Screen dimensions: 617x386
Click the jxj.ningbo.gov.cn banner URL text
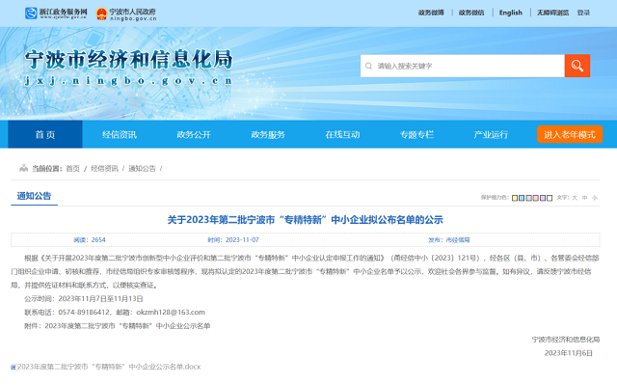[128, 81]
